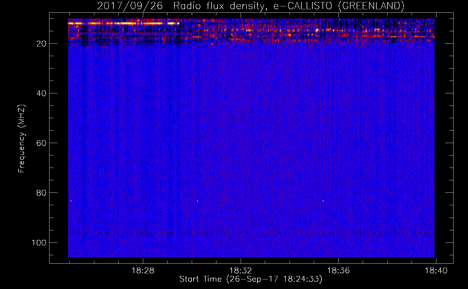Screen dimensions: 468x289
Task: Click the plot title "Radio flux density, e-CALLISTO (GREENLAND)"
Action: 289,6
